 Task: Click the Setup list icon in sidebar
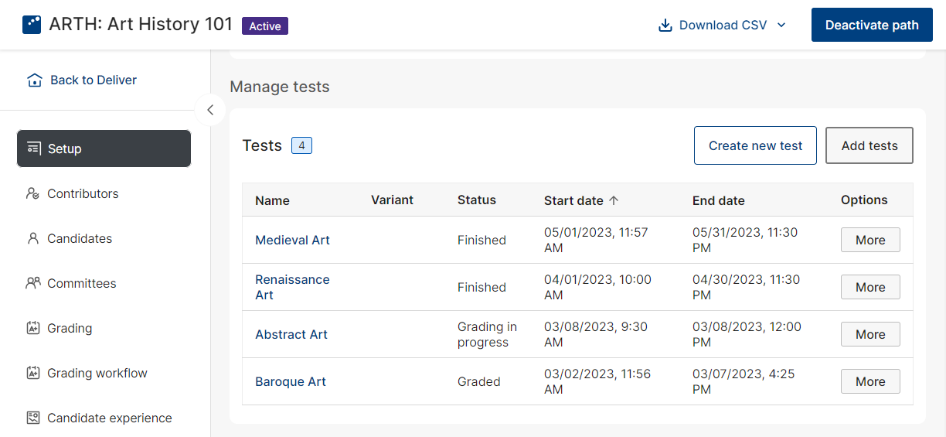point(33,149)
